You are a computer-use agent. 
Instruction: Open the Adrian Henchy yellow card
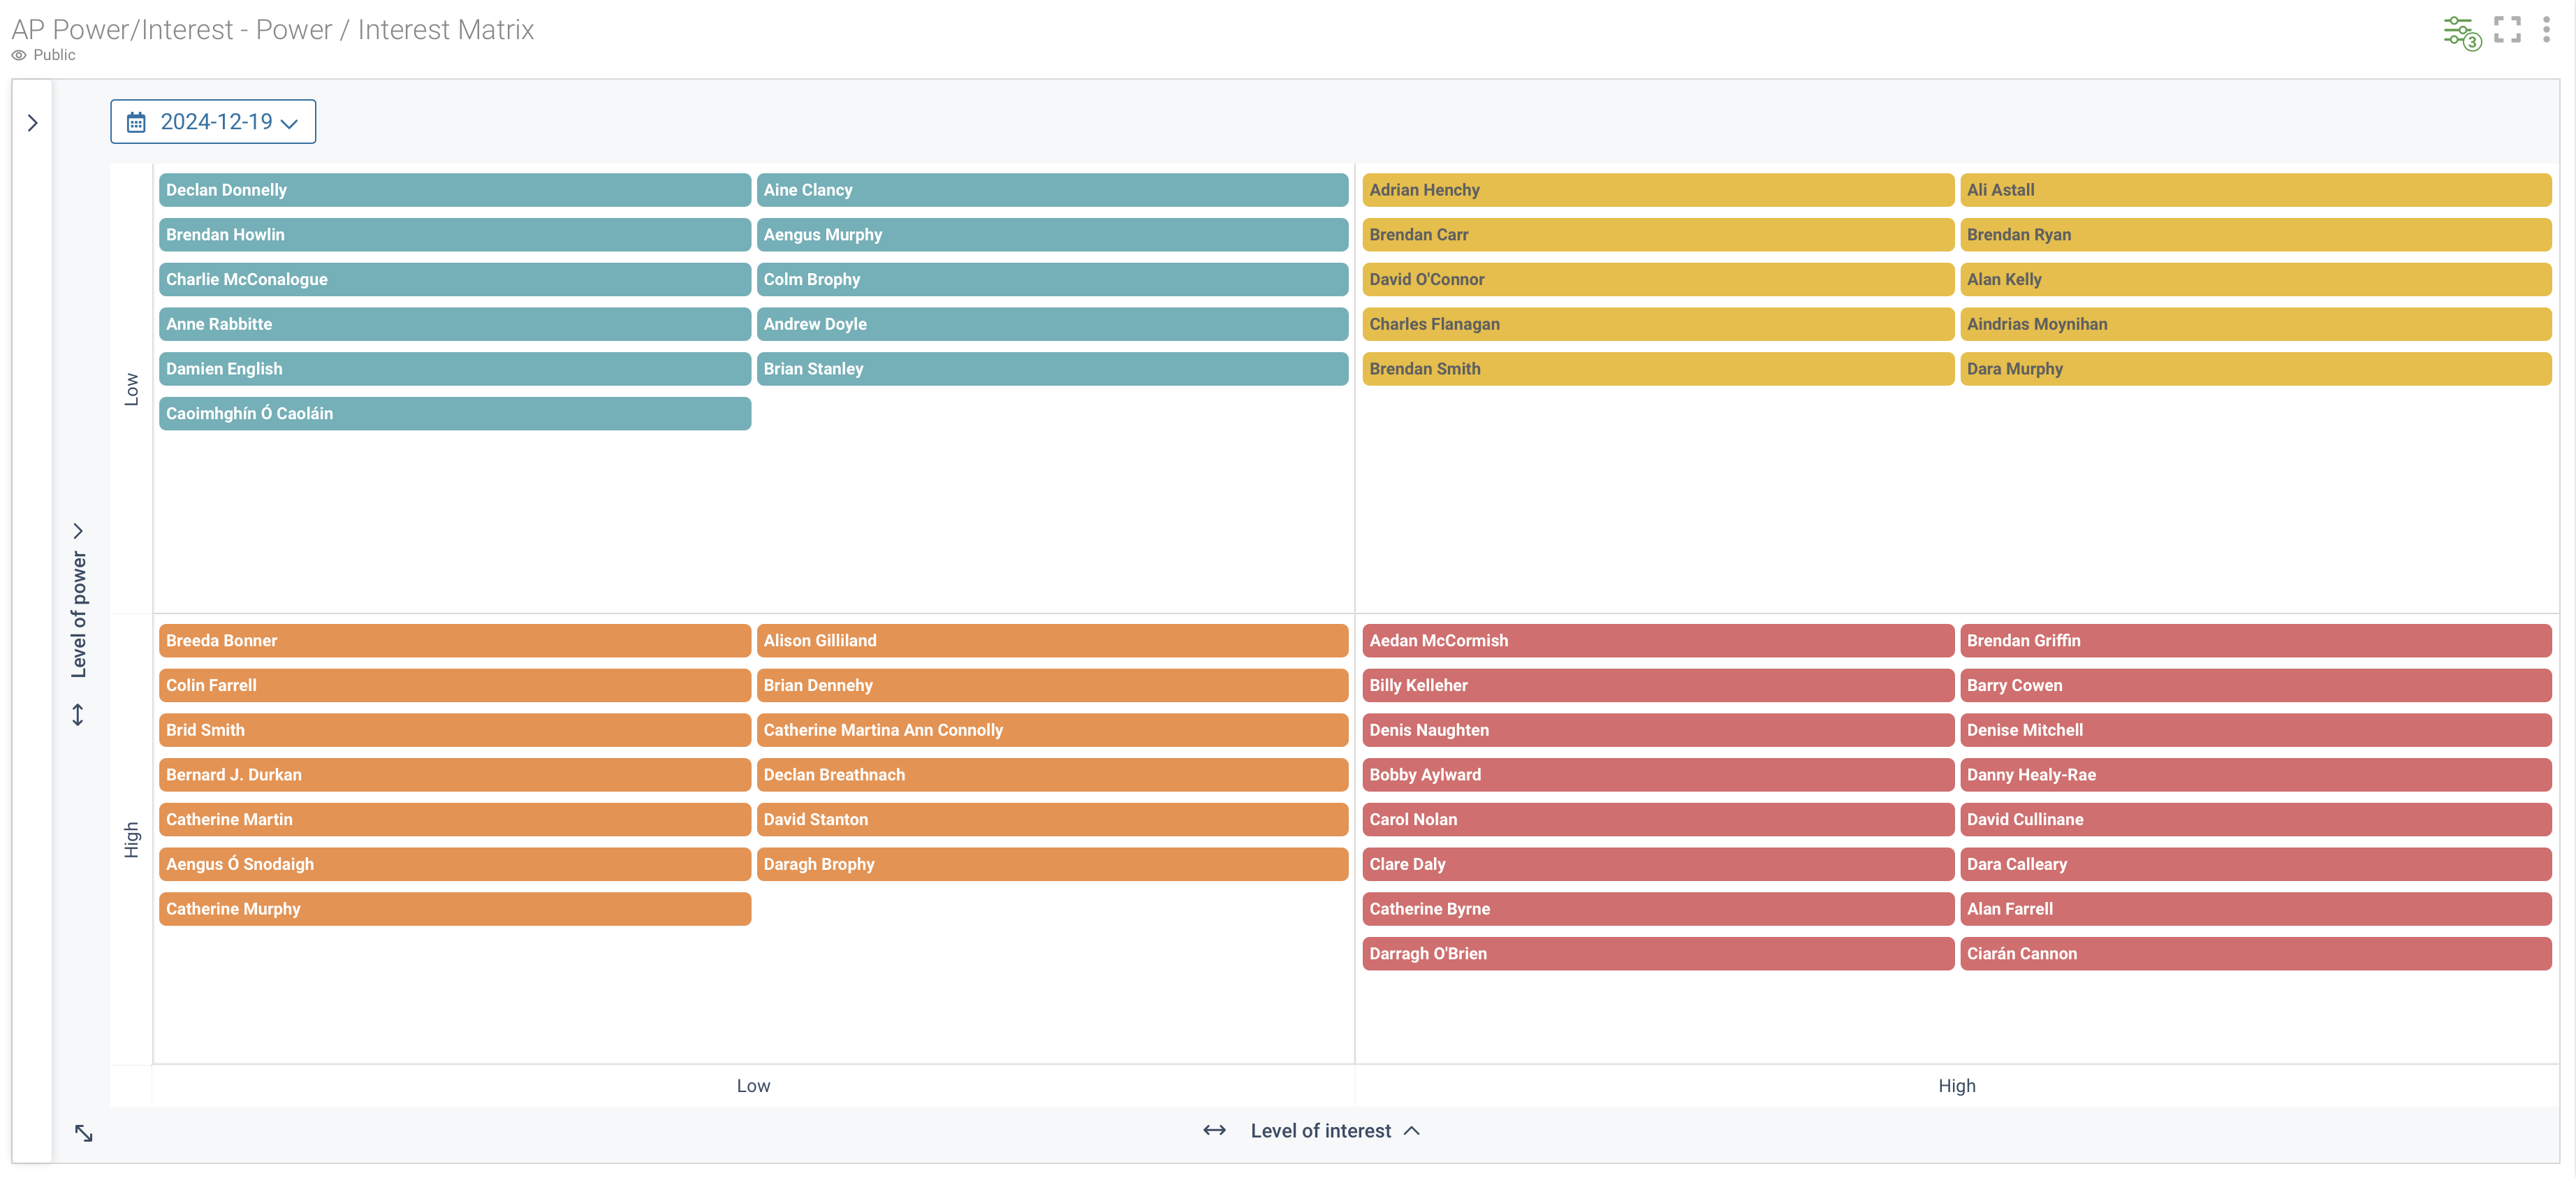[x=1657, y=190]
